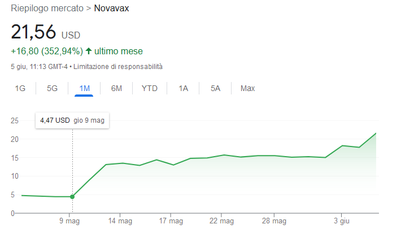Show year-to-date YTD chart
401x233 pixels.
click(x=149, y=89)
